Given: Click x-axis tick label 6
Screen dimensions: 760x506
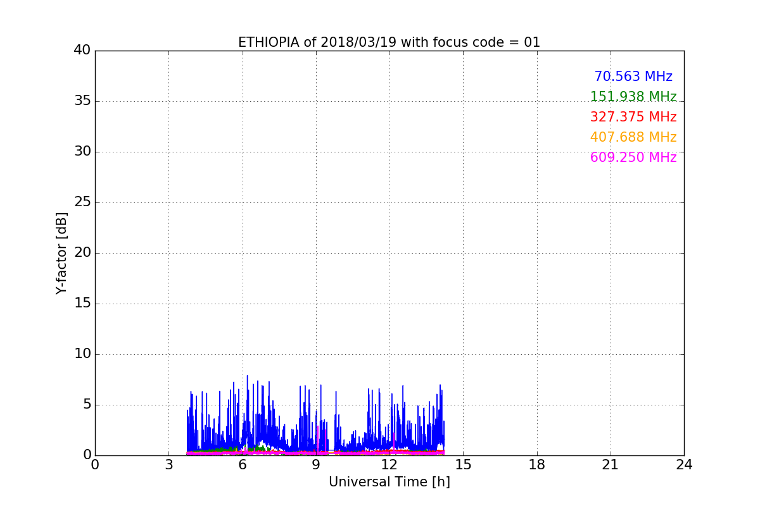Looking at the screenshot, I should click(x=242, y=465).
